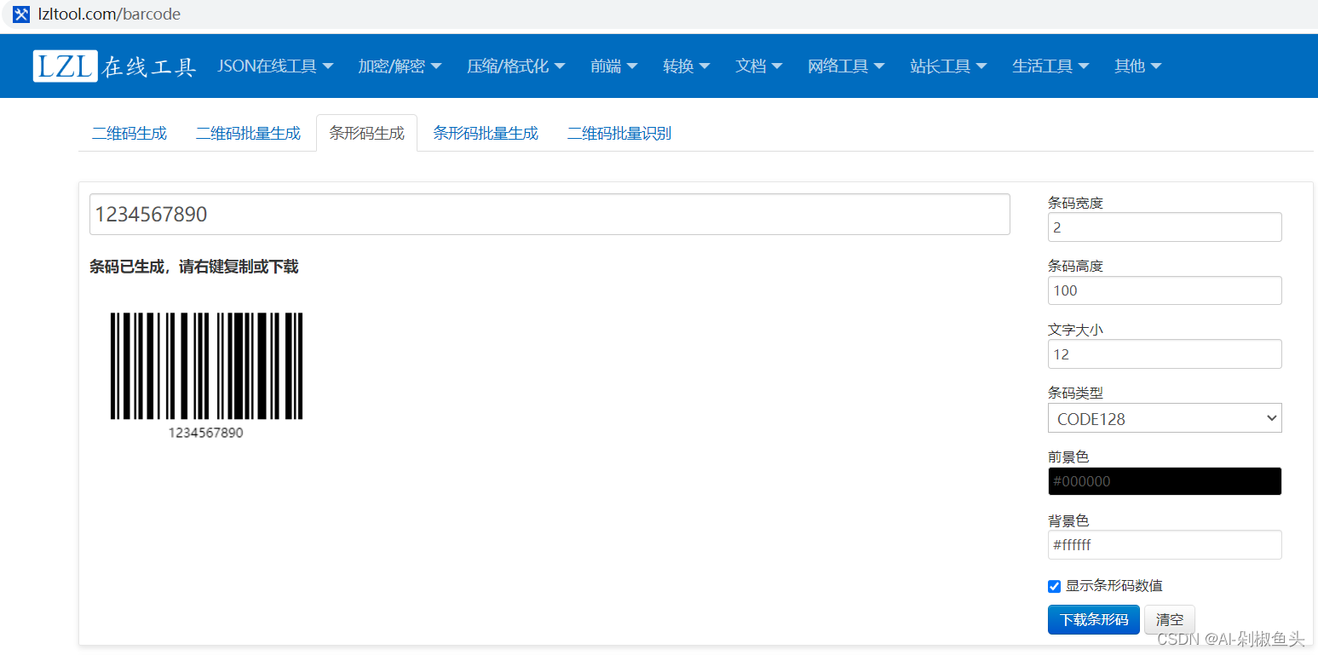Expand the 前端 dropdown
Image resolution: width=1318 pixels, height=655 pixels.
coord(613,66)
